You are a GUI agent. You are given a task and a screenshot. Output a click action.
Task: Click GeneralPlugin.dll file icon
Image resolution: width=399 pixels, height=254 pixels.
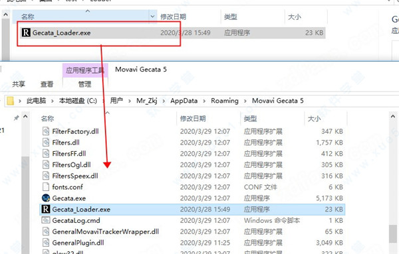pyautogui.click(x=46, y=243)
